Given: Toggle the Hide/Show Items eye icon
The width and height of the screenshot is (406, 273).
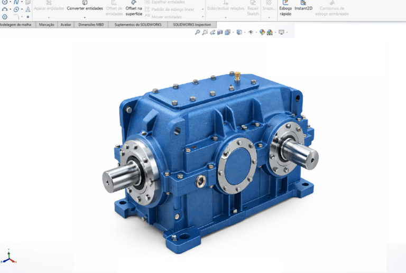Looking at the screenshot, I should click(x=251, y=32).
